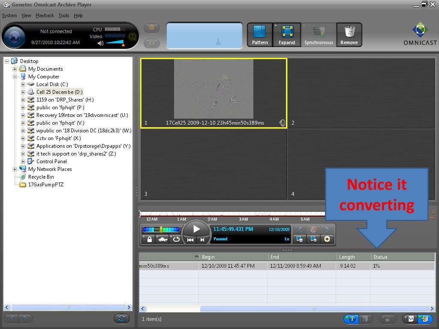Click the 1x playback speed indicator

287,239
